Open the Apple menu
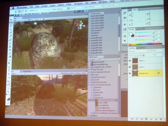The width and height of the screenshot is (168, 126). (13, 8)
